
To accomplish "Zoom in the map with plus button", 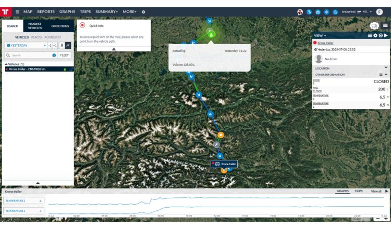I will [x=386, y=219].
